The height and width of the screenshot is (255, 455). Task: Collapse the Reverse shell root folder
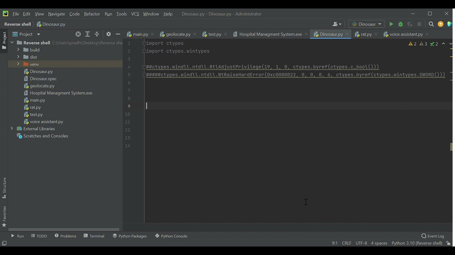click(12, 42)
